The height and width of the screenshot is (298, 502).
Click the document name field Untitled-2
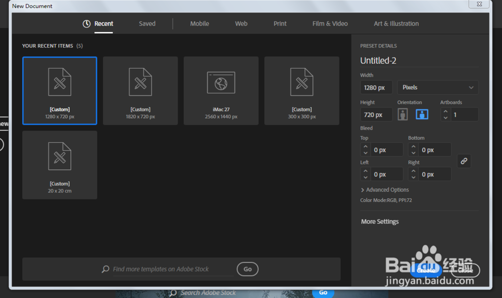pyautogui.click(x=419, y=61)
